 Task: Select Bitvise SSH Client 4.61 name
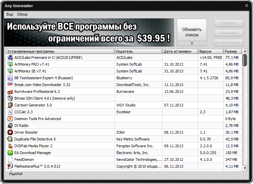(x=45, y=98)
